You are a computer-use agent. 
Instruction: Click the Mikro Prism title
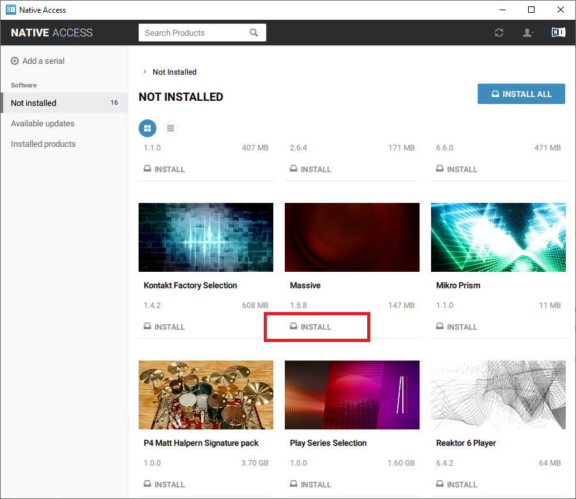(458, 285)
